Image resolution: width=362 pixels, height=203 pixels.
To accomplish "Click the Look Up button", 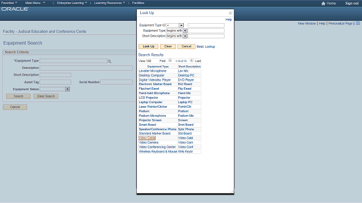I will (x=148, y=46).
